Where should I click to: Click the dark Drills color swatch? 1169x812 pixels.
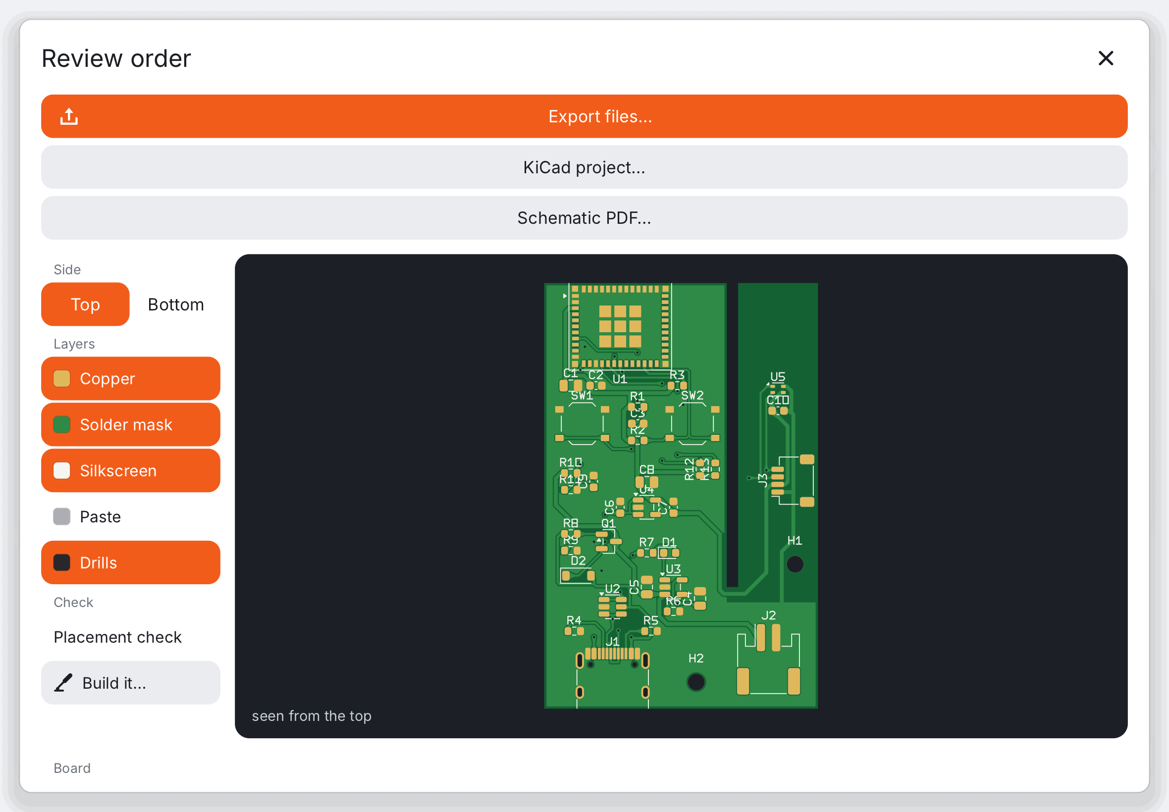(62, 562)
